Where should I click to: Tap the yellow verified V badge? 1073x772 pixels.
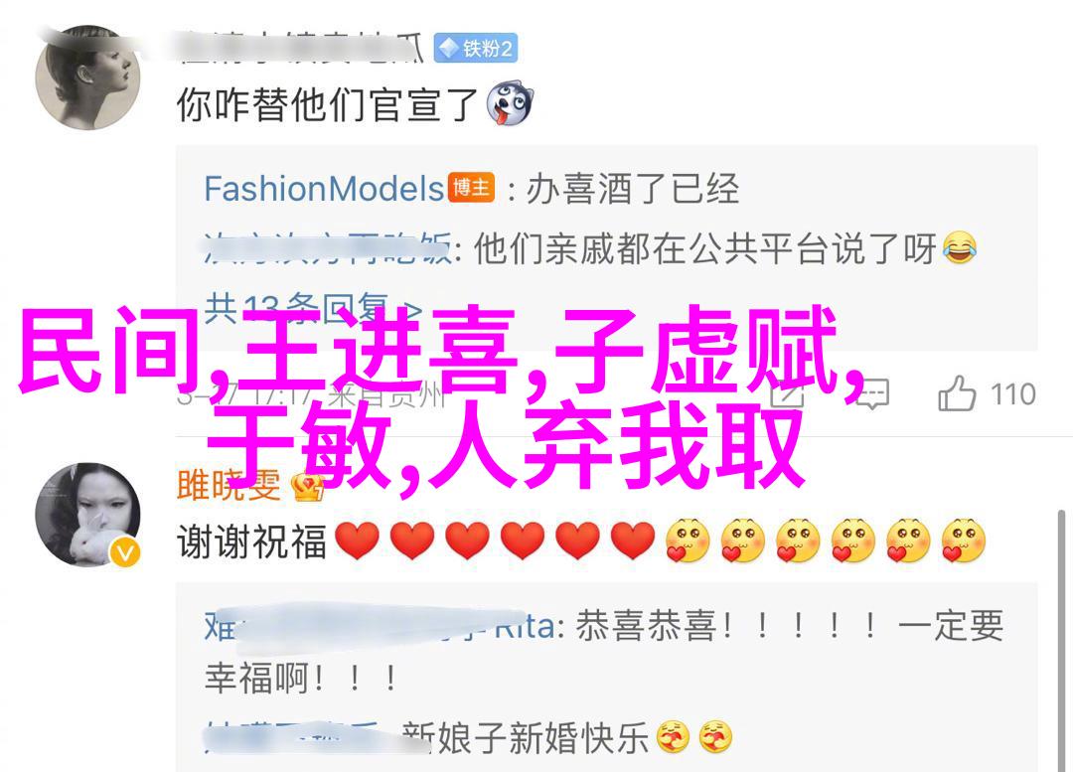(124, 551)
